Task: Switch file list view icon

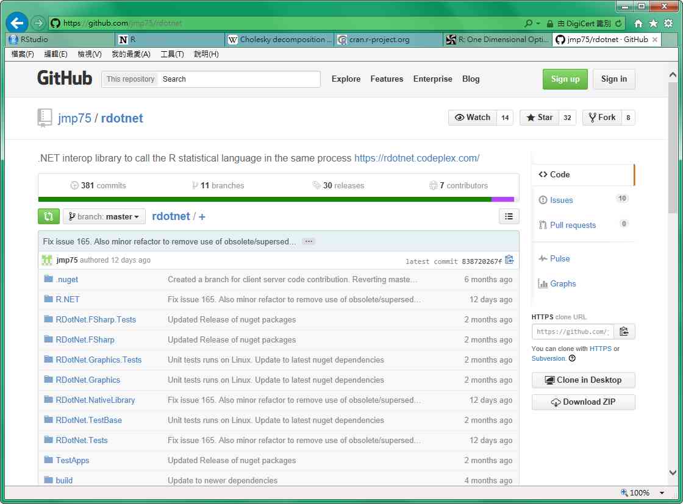Action: 509,216
